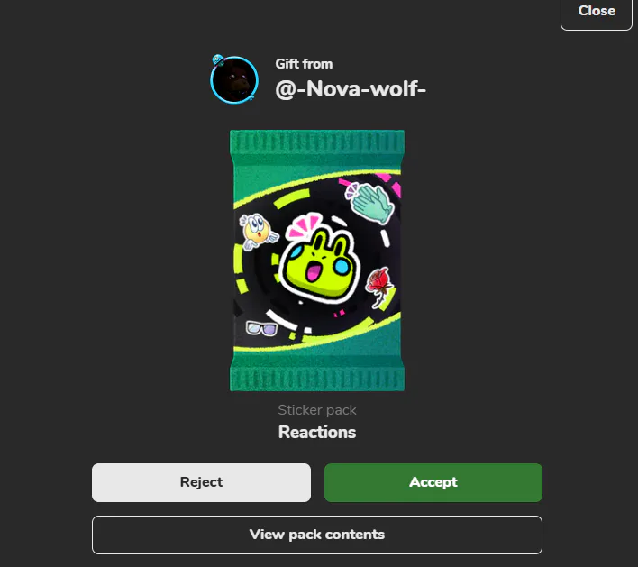Viewport: 638px width, 567px height.
Task: Close the gift dialog
Action: point(596,13)
